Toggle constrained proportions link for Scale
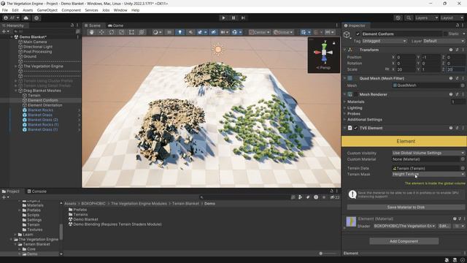The image size is (467, 263). tap(387, 69)
